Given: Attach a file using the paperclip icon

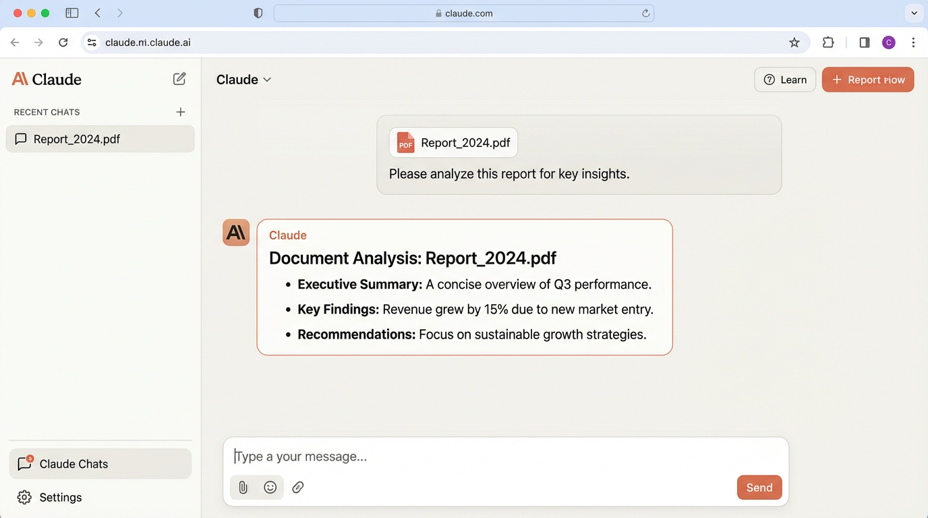Looking at the screenshot, I should click(x=243, y=487).
